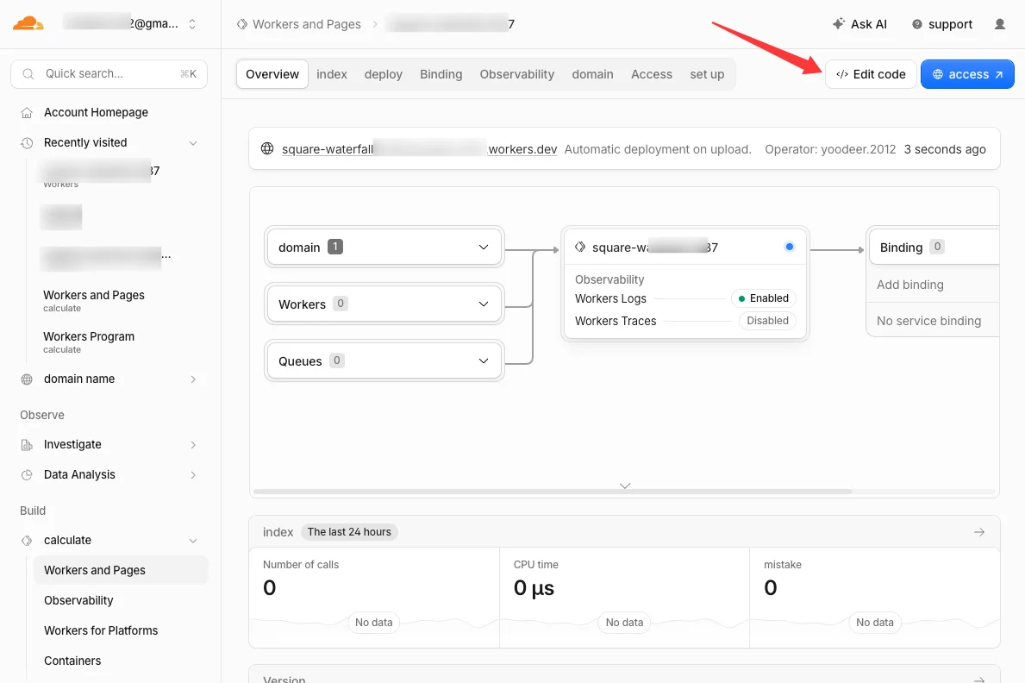
Task: Click the Account Homepage house icon
Action: pyautogui.click(x=27, y=112)
